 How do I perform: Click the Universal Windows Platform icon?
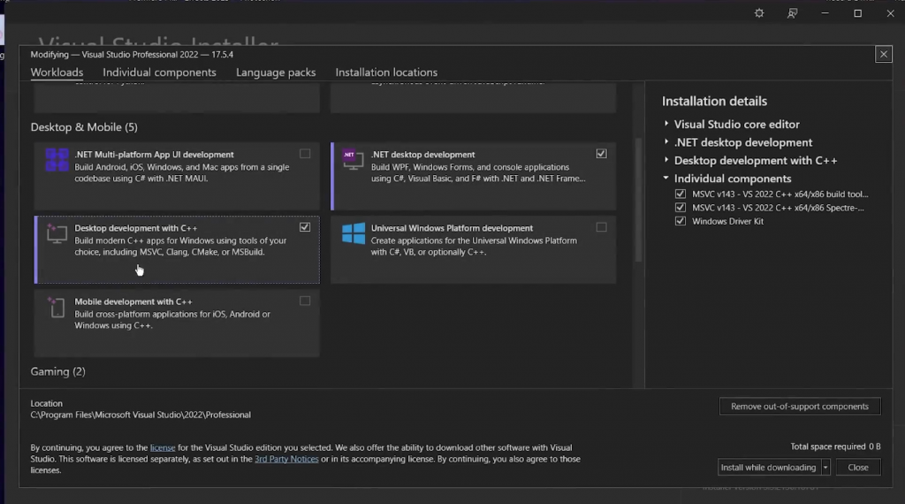(x=354, y=234)
